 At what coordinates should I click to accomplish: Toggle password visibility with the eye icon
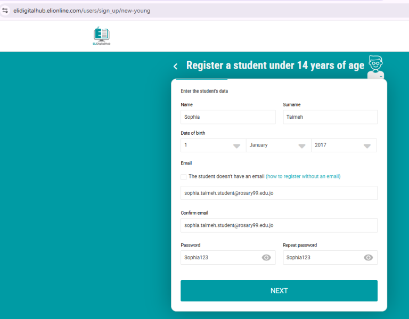(266, 257)
